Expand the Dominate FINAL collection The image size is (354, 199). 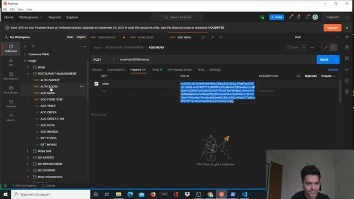pos(25,54)
